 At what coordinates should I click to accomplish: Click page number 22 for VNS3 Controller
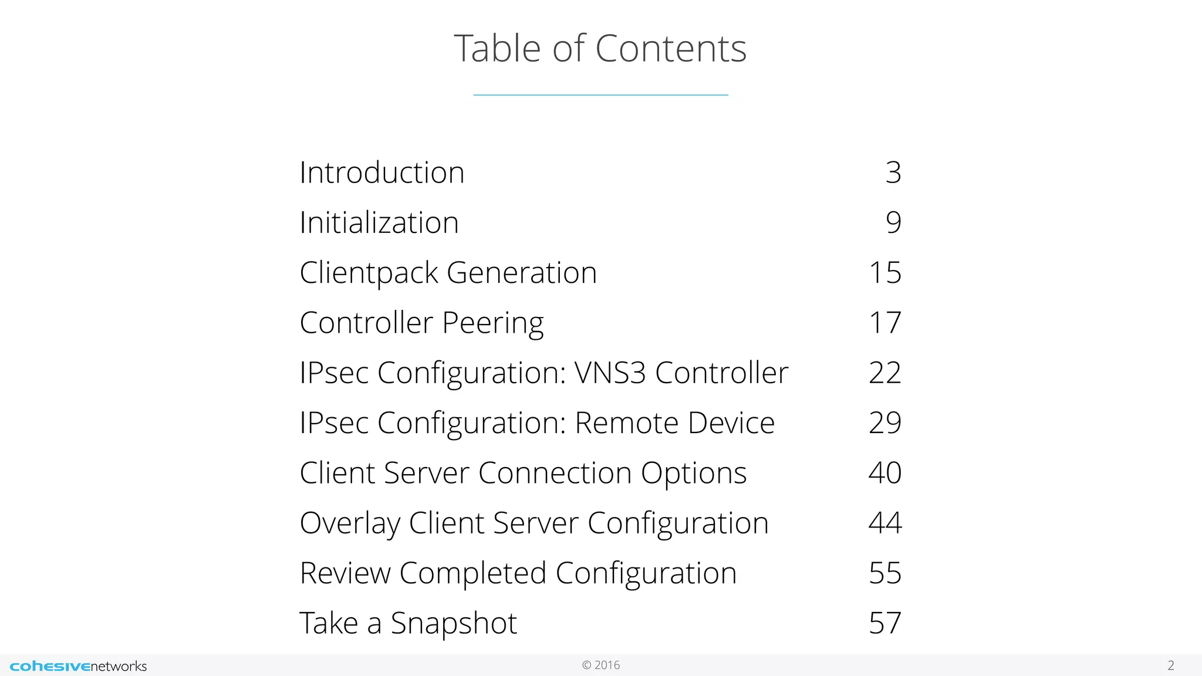(x=885, y=373)
